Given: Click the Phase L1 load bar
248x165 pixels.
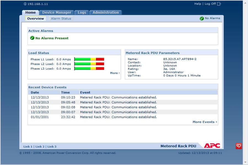Looking at the screenshot, I should coord(89,59).
